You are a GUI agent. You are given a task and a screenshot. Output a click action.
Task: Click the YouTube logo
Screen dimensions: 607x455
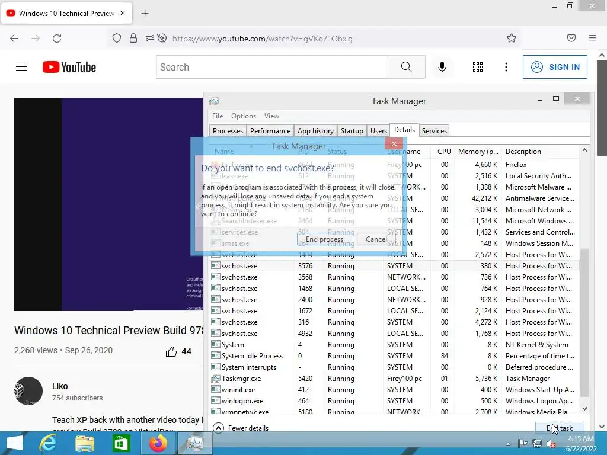(69, 67)
